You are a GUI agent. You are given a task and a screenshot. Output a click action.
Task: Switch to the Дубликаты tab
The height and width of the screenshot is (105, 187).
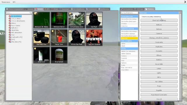coord(104,9)
